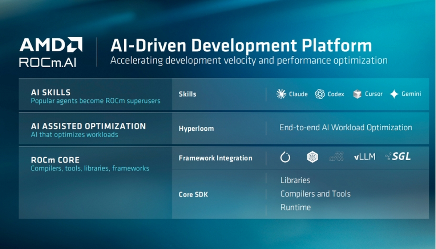The width and height of the screenshot is (436, 249).
Task: Click 'AI that optimizes workloads' text
Action: [74, 135]
